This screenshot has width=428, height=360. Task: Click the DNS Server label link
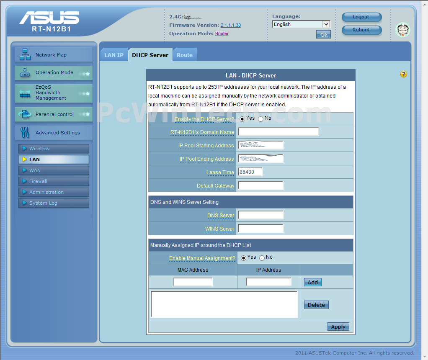click(x=221, y=216)
